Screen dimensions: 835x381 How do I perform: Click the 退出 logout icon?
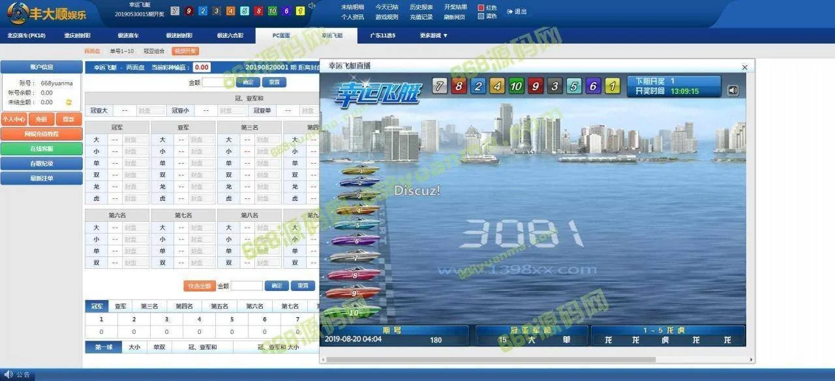point(510,12)
